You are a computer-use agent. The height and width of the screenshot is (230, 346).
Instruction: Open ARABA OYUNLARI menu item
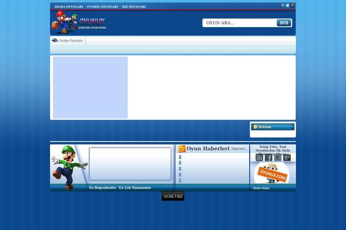(x=69, y=7)
